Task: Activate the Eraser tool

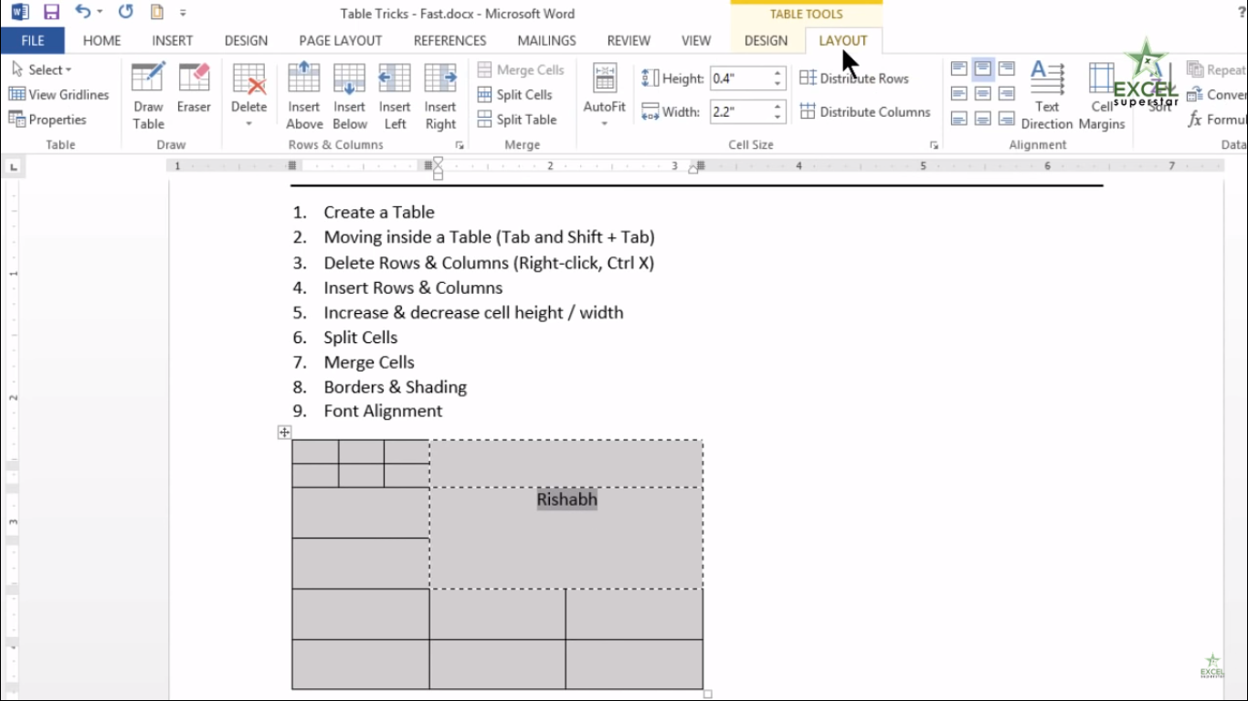Action: tap(194, 88)
